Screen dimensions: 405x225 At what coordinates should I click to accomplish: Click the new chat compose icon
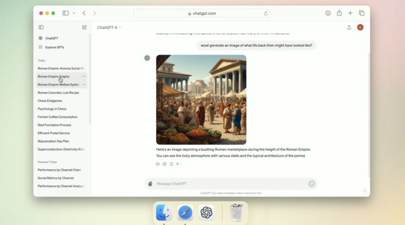(84, 27)
